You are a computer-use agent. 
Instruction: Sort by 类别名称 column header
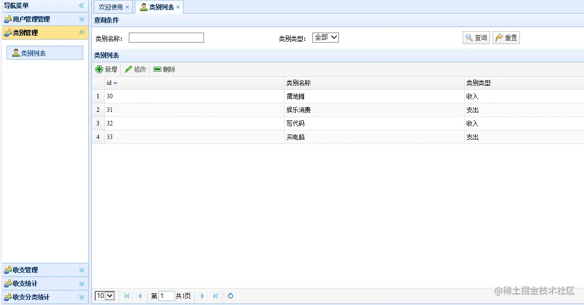pyautogui.click(x=374, y=83)
